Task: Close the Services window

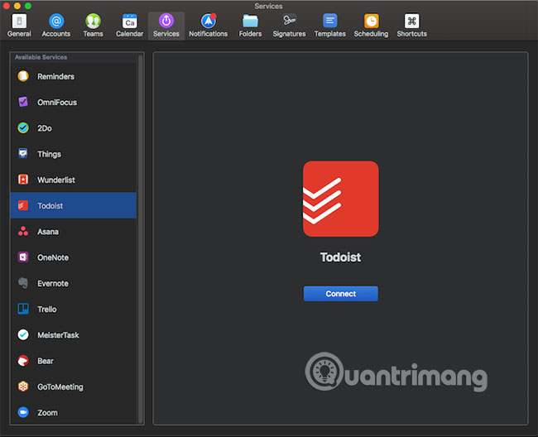Action: coord(6,6)
